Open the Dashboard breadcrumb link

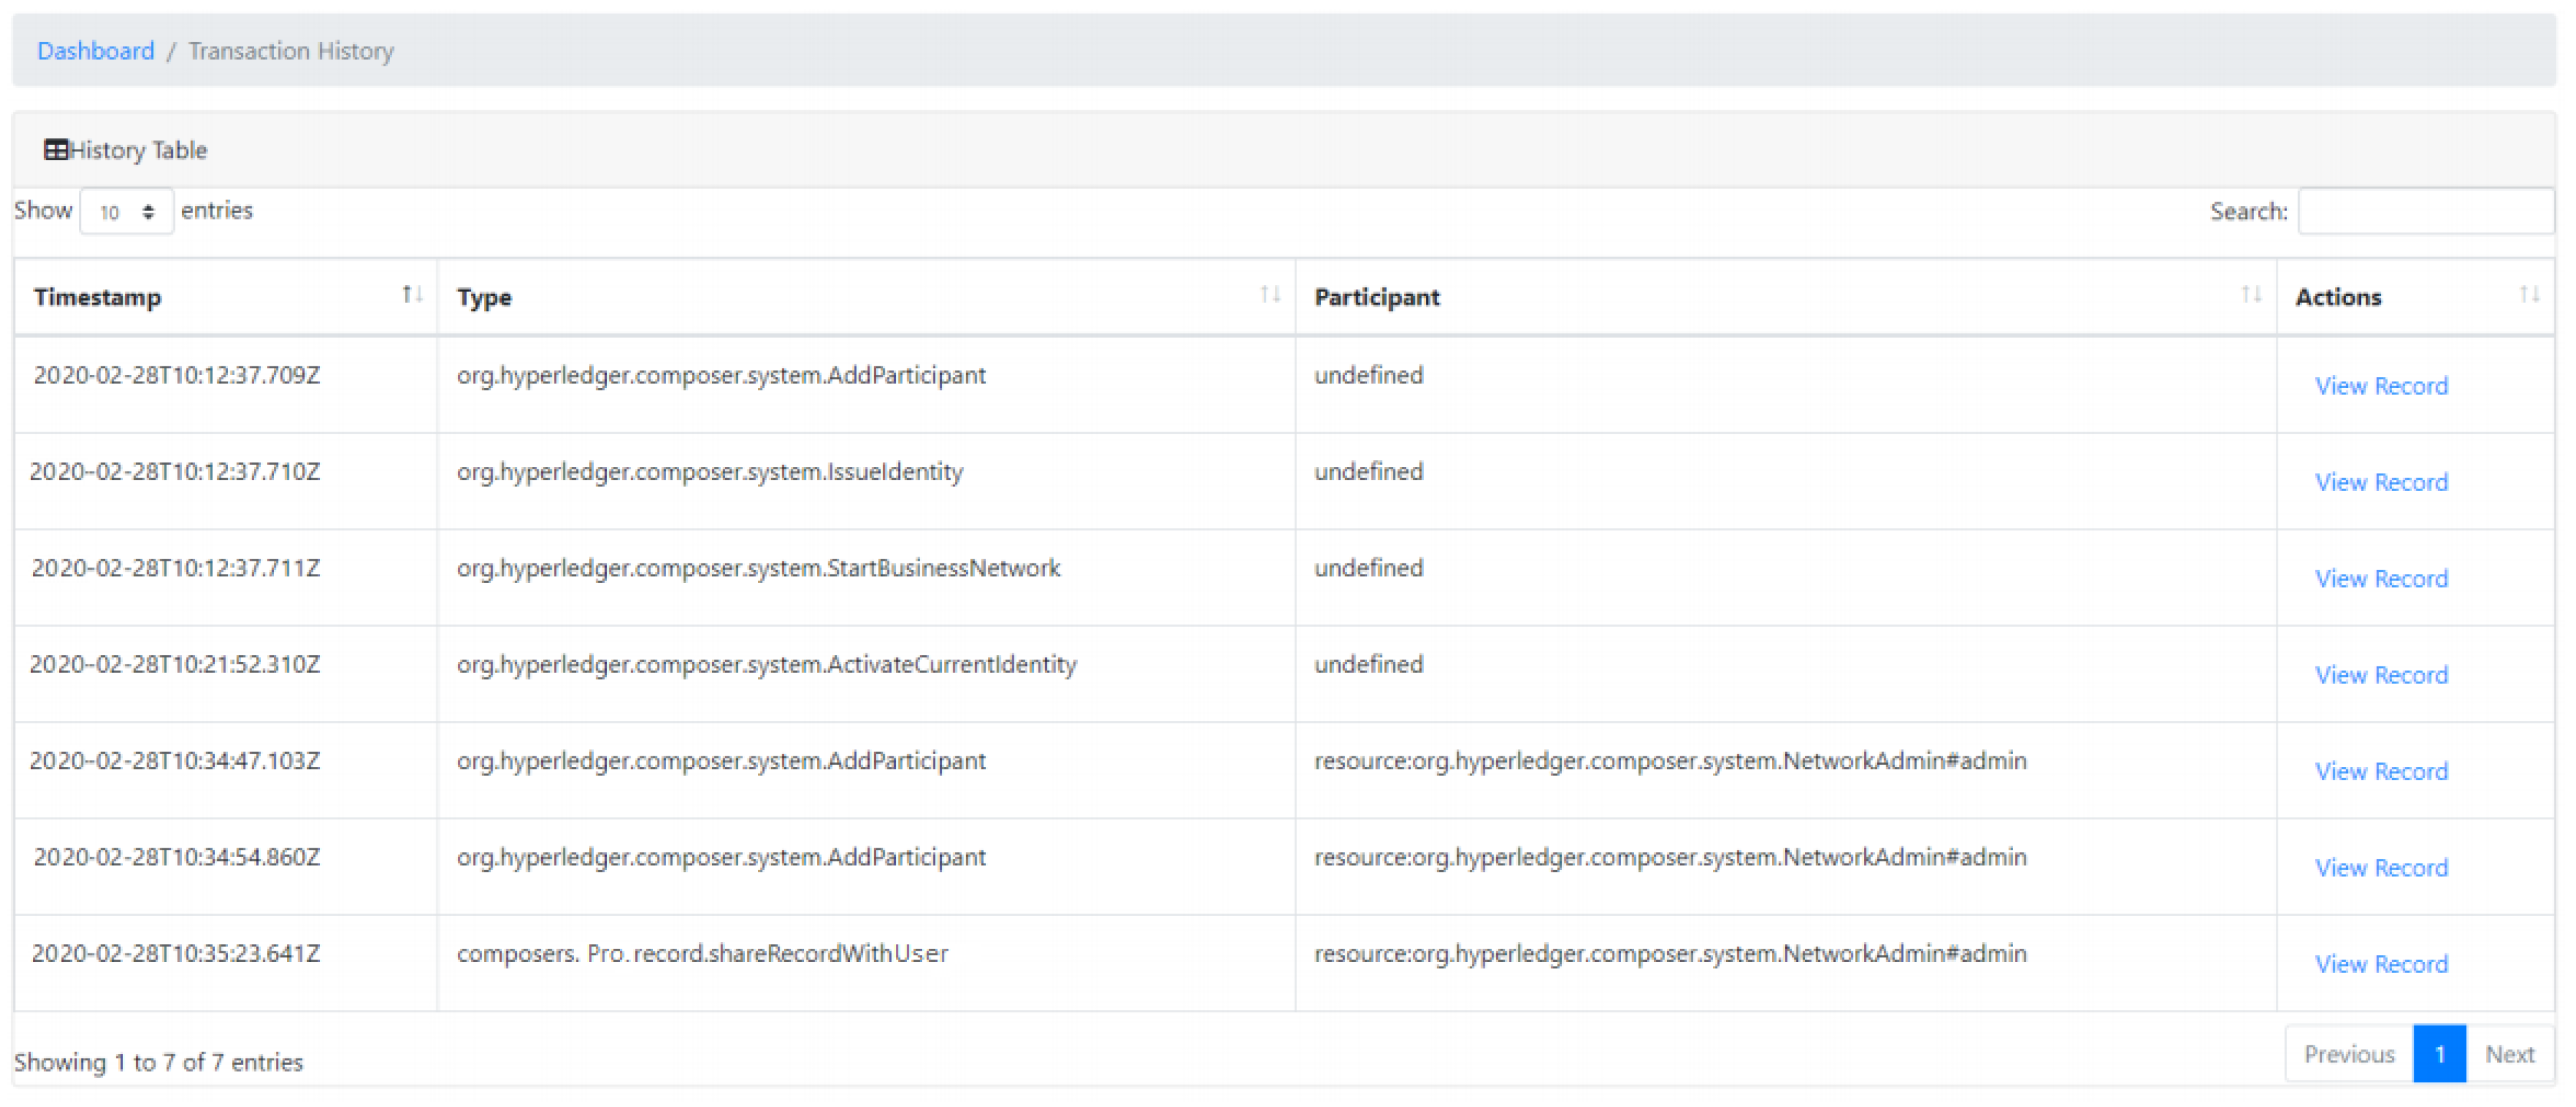(x=96, y=51)
